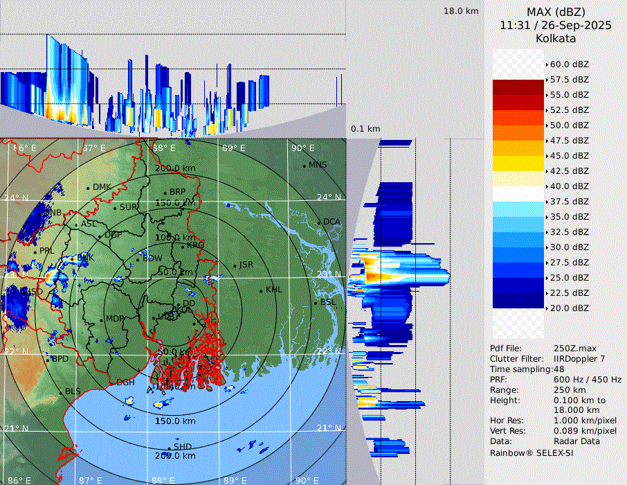This screenshot has width=627, height=485.
Task: Click the darkest blue legend band above 20.0 dBZ
Action: (518, 301)
